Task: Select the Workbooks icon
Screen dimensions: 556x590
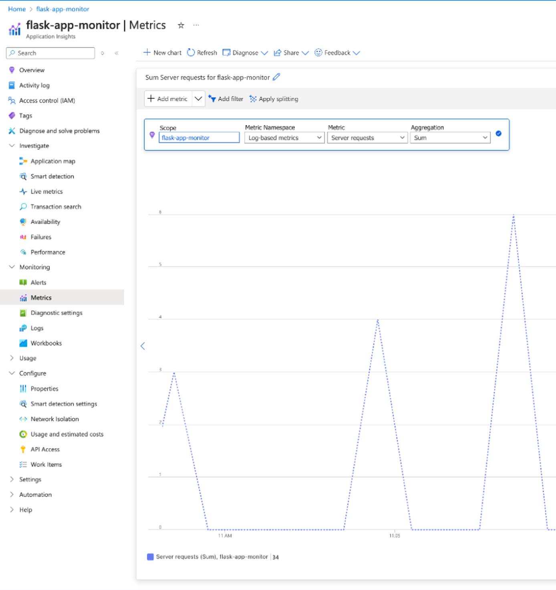Action: (x=23, y=343)
